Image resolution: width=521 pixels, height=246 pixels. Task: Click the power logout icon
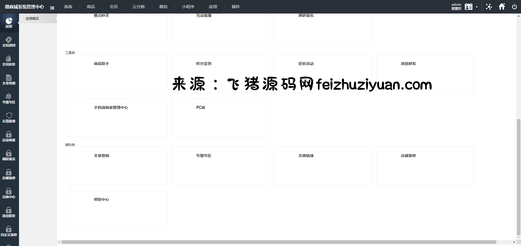pos(514,7)
